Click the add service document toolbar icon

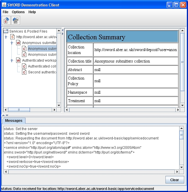pos(6,21)
